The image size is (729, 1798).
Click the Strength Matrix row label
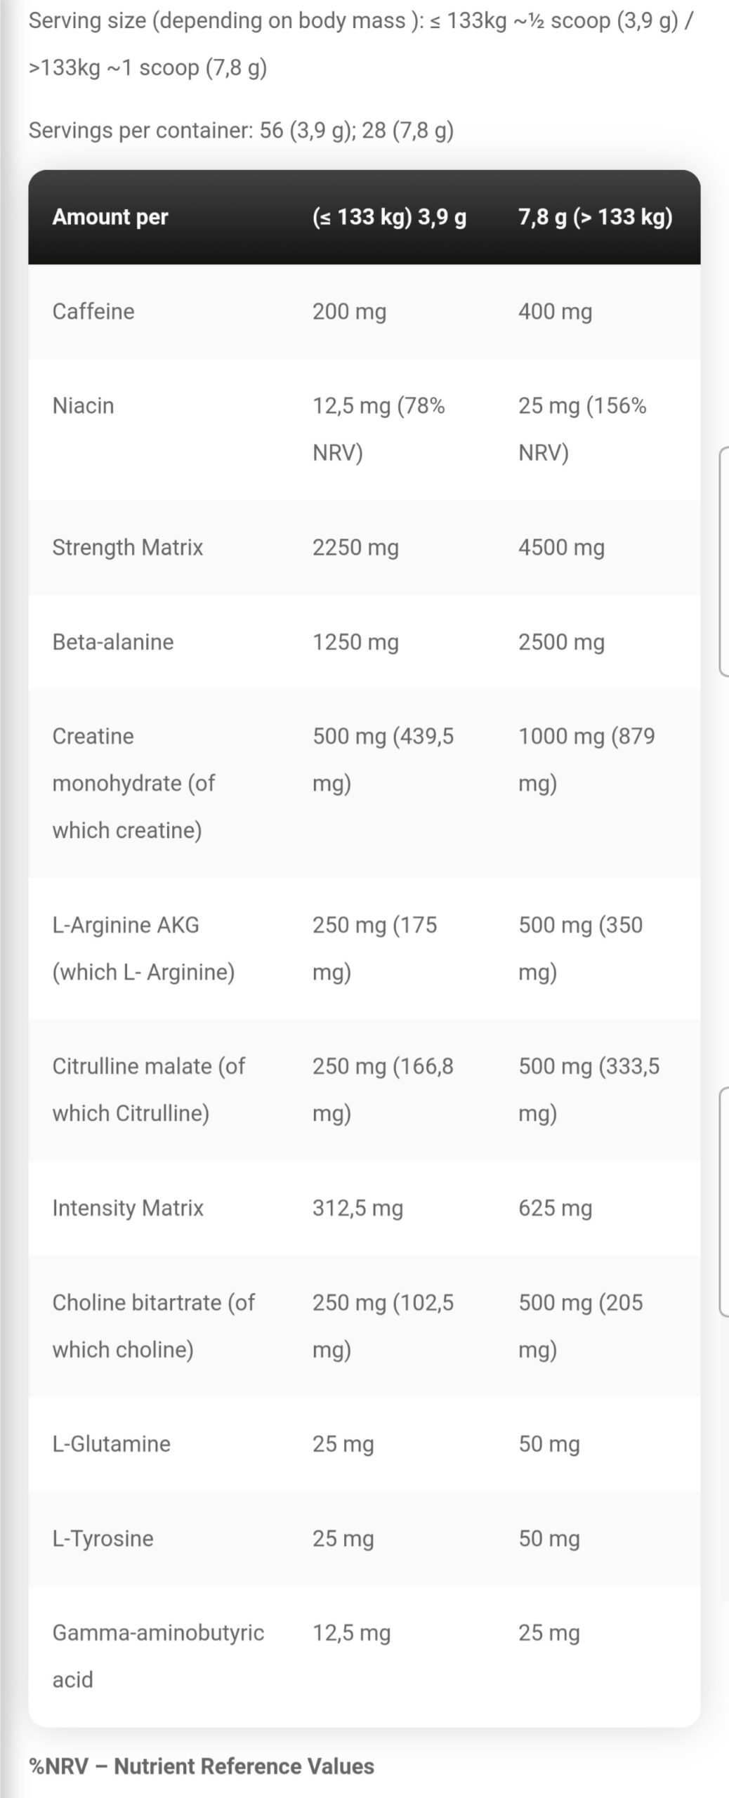pos(127,547)
